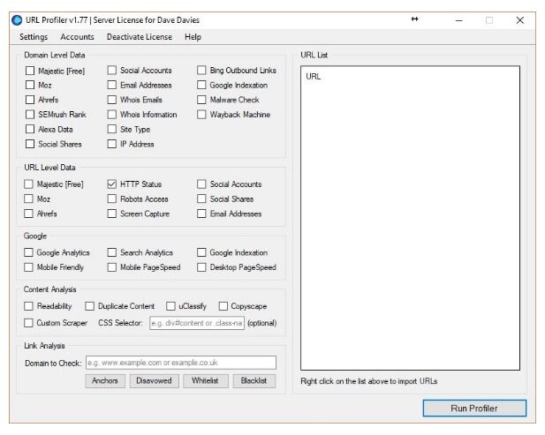This screenshot has width=545, height=435.
Task: Enable the Custom Scraper checkbox
Action: click(28, 323)
